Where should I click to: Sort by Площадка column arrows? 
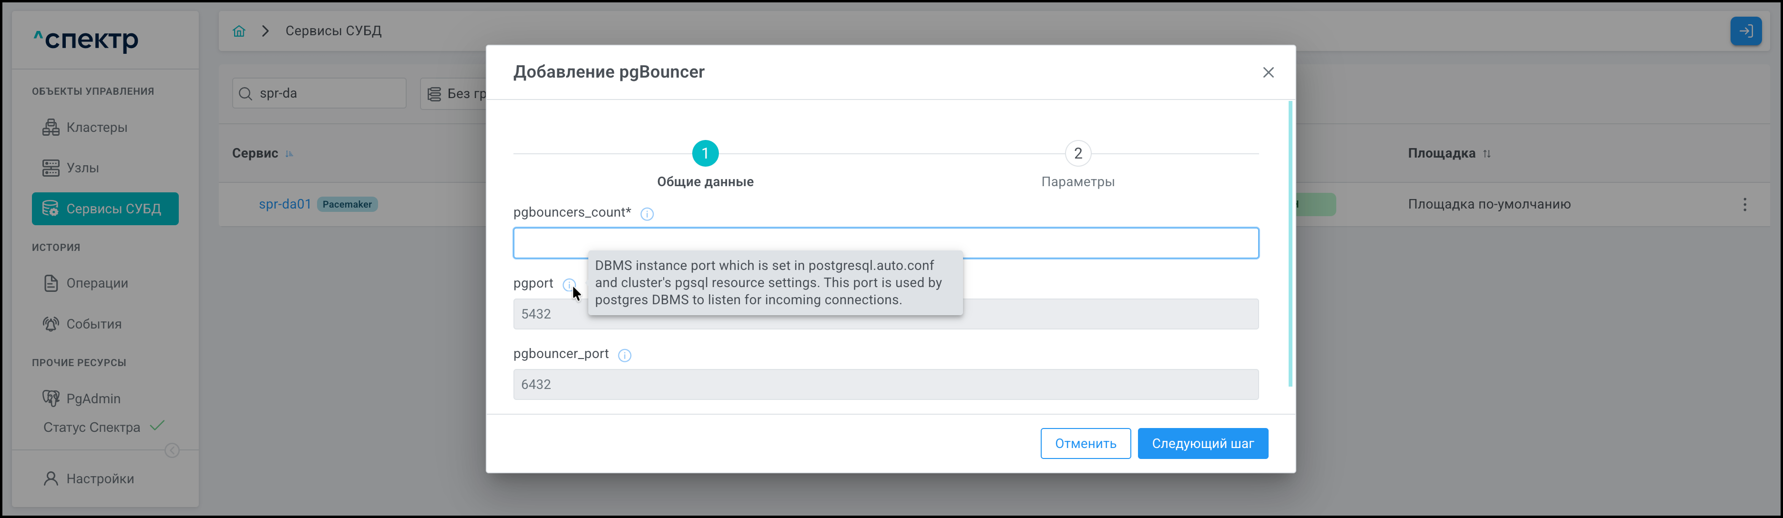coord(1486,154)
